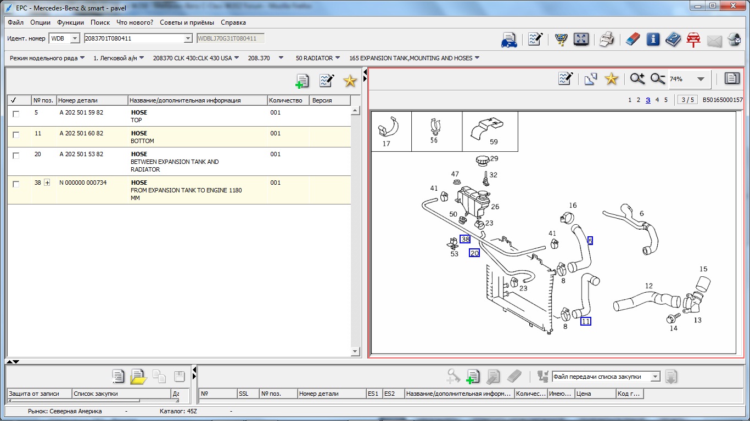Viewport: 750px width, 421px height.
Task: Click the star icon above the parts list
Action: click(350, 81)
